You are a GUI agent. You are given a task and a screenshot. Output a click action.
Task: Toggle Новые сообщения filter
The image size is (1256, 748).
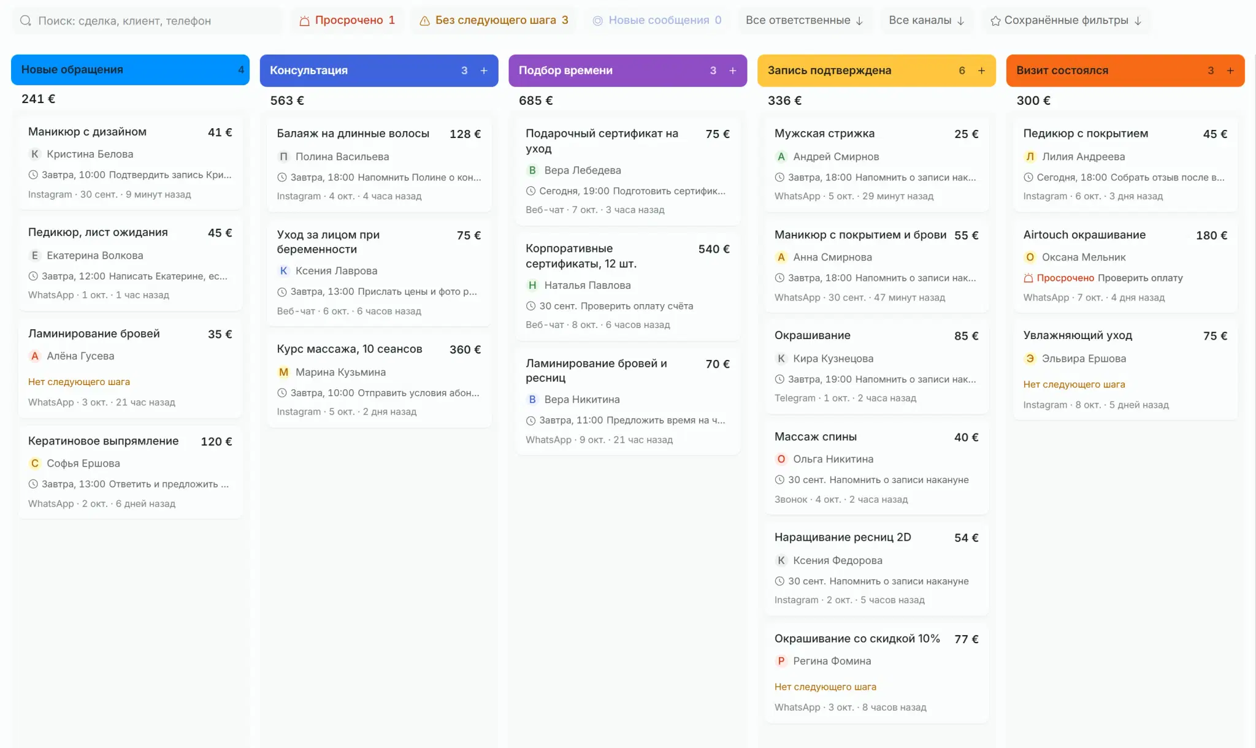coord(657,20)
